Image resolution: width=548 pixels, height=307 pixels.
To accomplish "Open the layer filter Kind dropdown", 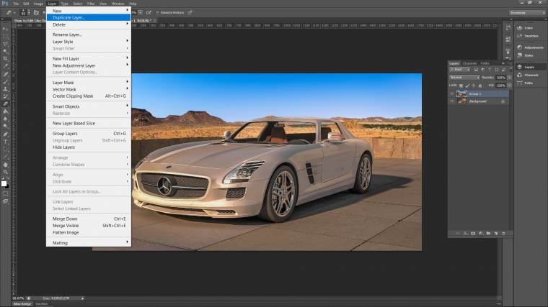I will coord(459,70).
